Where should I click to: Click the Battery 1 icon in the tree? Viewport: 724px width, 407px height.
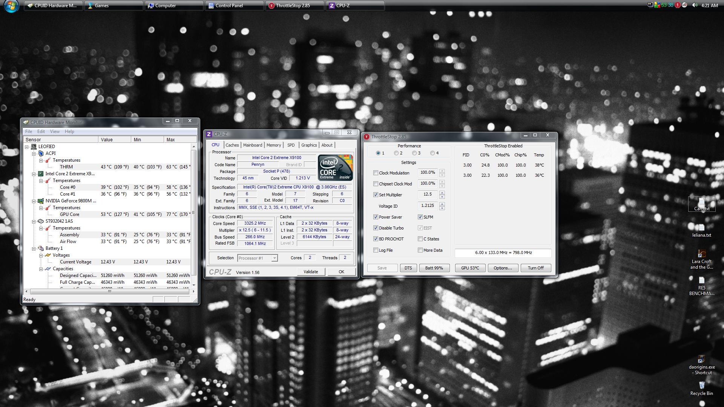pyautogui.click(x=41, y=248)
